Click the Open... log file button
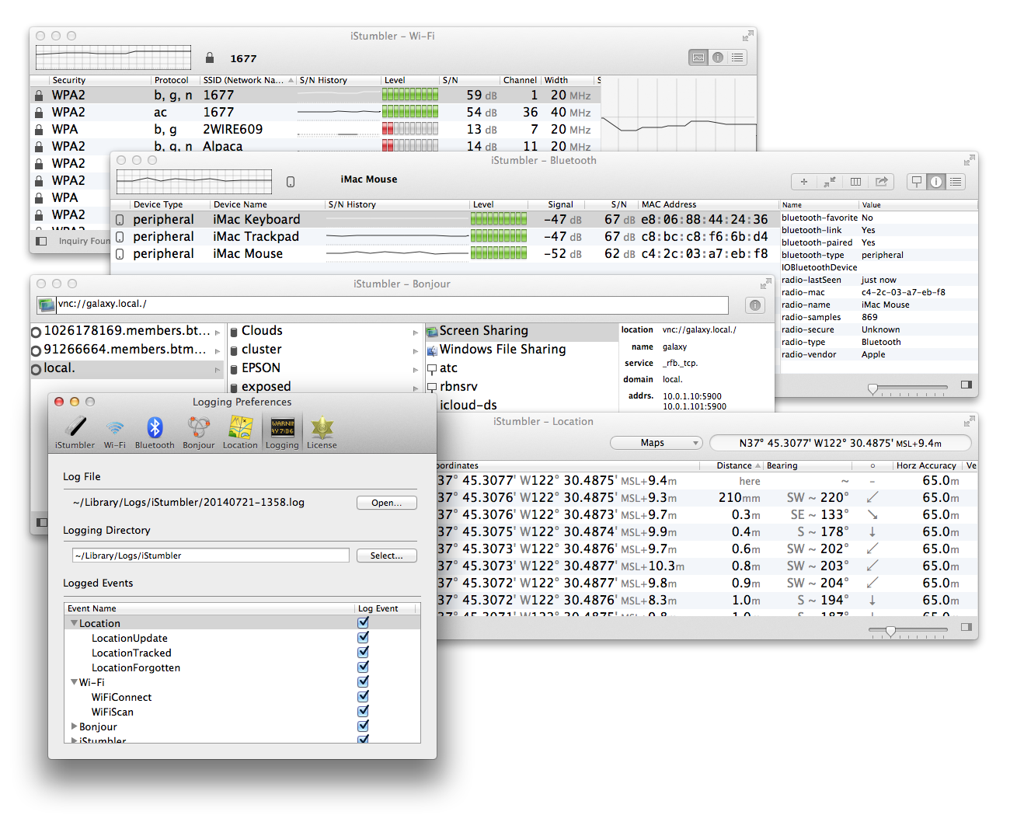The image size is (1017, 836). click(x=387, y=503)
